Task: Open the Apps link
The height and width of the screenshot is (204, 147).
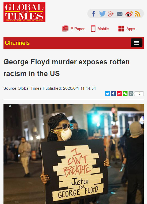Action: pyautogui.click(x=127, y=29)
